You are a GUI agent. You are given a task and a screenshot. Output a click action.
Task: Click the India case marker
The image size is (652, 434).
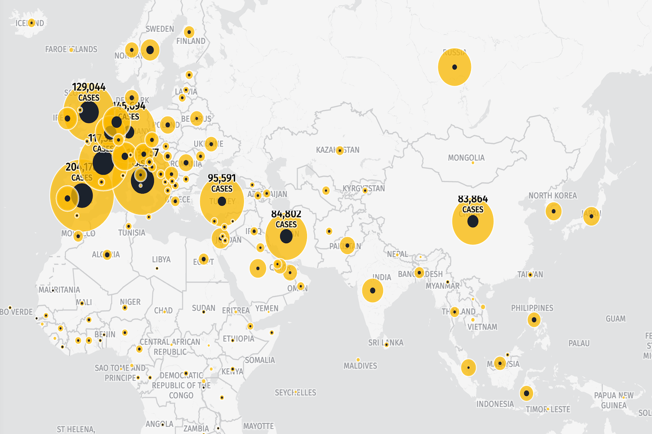click(x=373, y=290)
